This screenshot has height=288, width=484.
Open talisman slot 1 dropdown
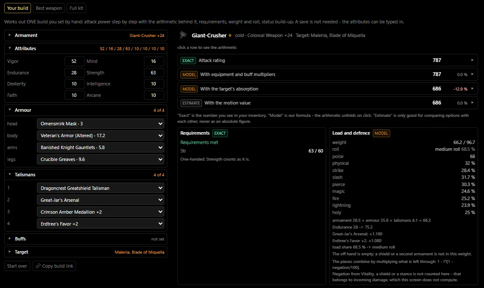coord(100,188)
